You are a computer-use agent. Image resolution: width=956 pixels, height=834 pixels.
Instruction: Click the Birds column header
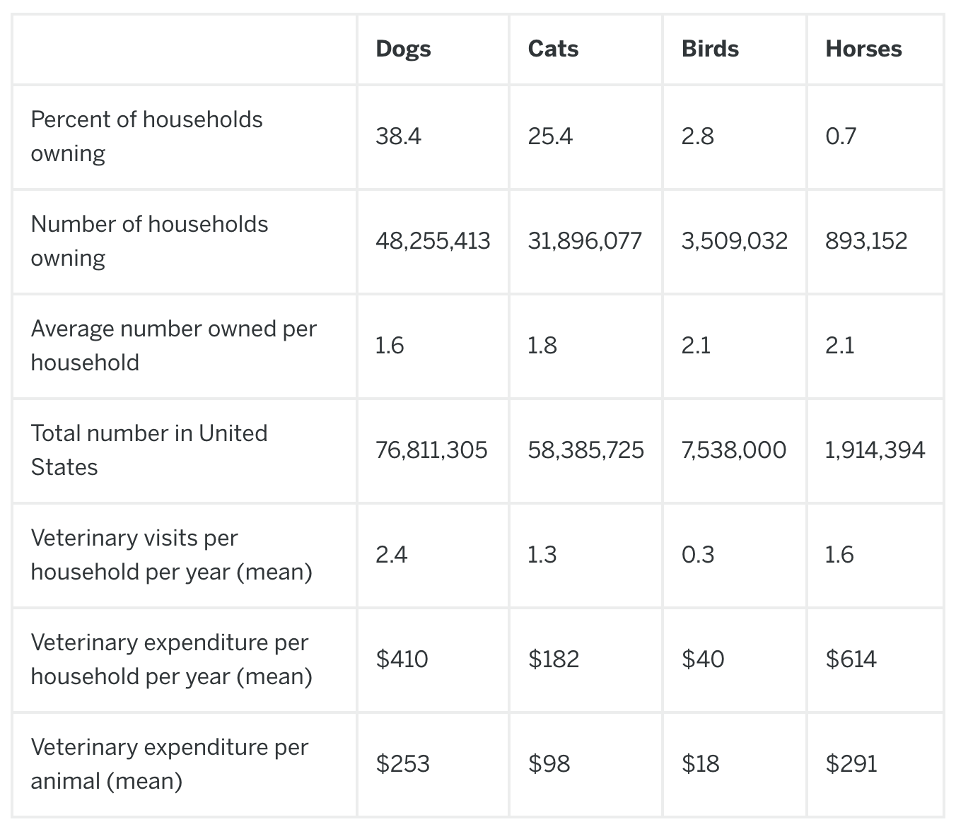click(710, 49)
